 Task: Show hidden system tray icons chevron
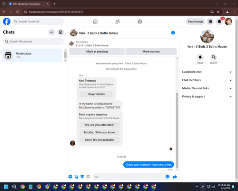(197, 187)
